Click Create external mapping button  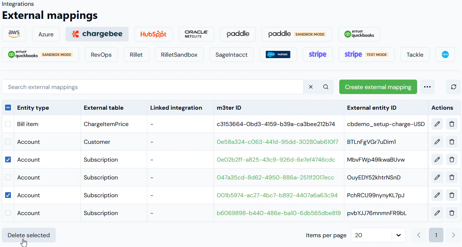[x=378, y=87]
